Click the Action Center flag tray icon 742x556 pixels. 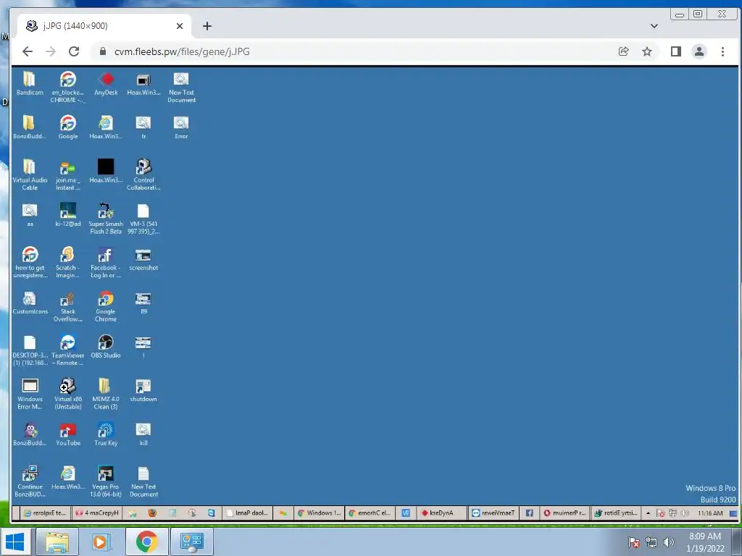point(633,543)
